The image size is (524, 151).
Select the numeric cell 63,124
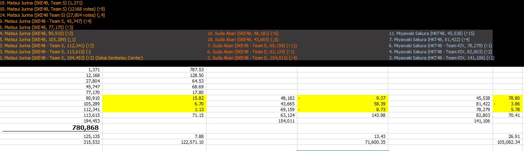pos(251,115)
